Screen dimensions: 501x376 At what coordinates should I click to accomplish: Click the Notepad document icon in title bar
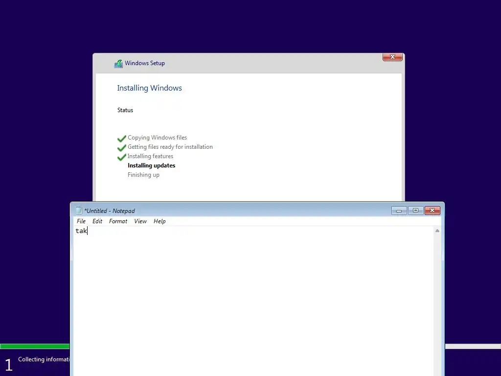[x=79, y=211]
